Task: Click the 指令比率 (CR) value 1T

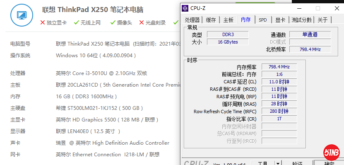Action: click(279, 119)
